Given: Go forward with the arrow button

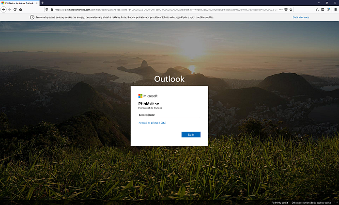Looking at the screenshot, I should point(9,10).
